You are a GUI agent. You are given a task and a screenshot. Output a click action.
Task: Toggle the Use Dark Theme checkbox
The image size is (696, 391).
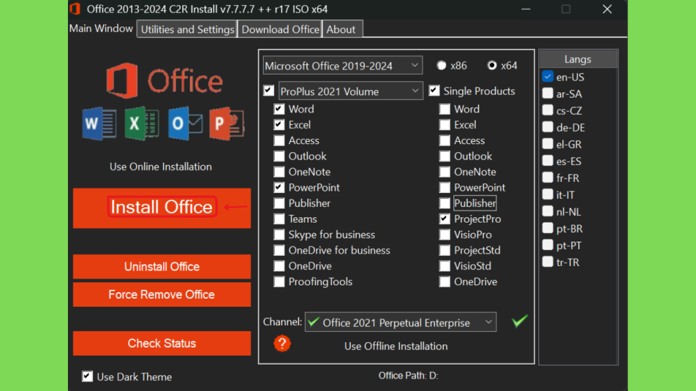pos(88,377)
